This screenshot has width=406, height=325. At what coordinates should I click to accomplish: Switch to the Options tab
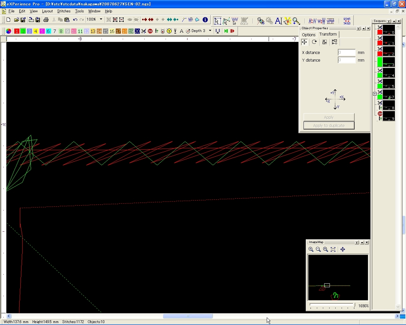tap(309, 35)
